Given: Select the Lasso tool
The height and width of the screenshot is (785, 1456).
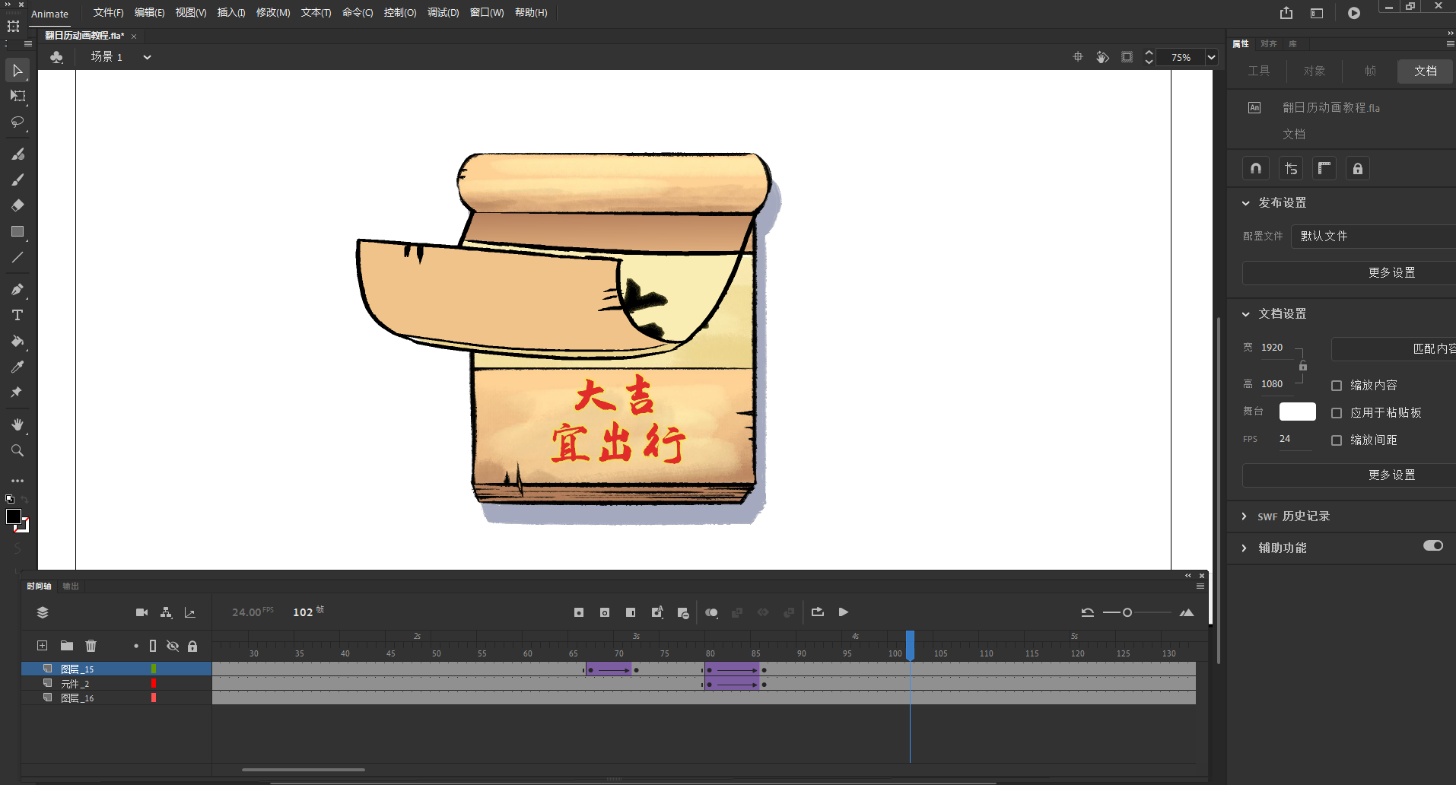Looking at the screenshot, I should [x=17, y=122].
